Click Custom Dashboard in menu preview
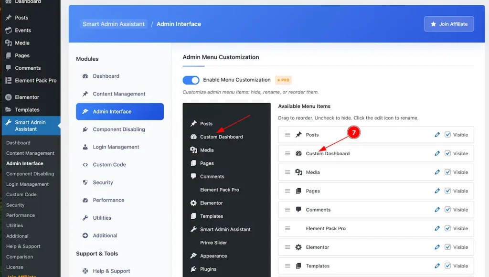The height and width of the screenshot is (277, 489). pos(222,137)
